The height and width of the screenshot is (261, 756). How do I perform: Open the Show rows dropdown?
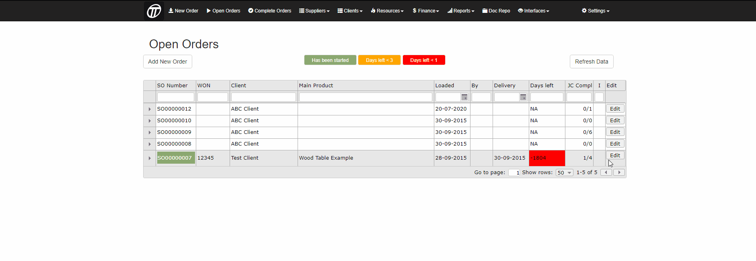click(x=564, y=173)
